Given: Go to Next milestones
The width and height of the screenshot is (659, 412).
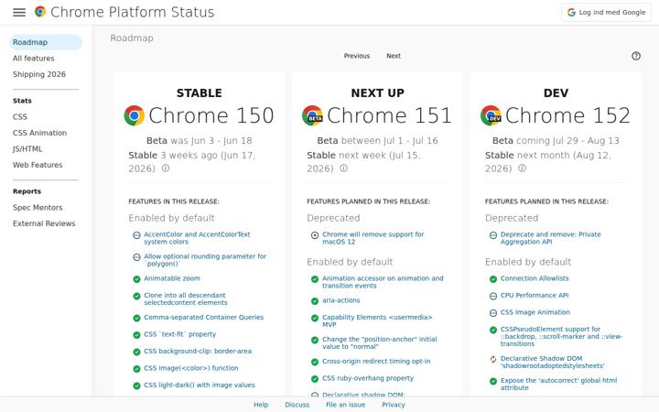Looking at the screenshot, I should (x=394, y=56).
